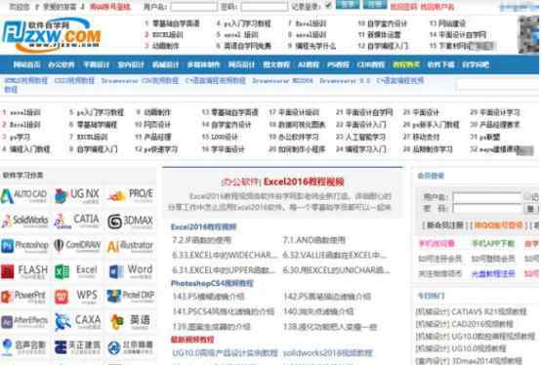This screenshot has width=541, height=365.
Task: Select the Photoshop category icon
Action: 24,246
